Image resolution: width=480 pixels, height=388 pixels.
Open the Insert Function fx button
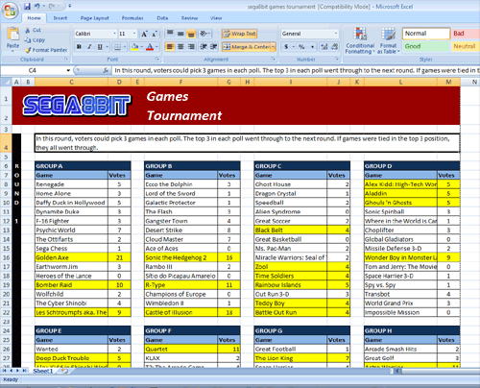click(106, 70)
